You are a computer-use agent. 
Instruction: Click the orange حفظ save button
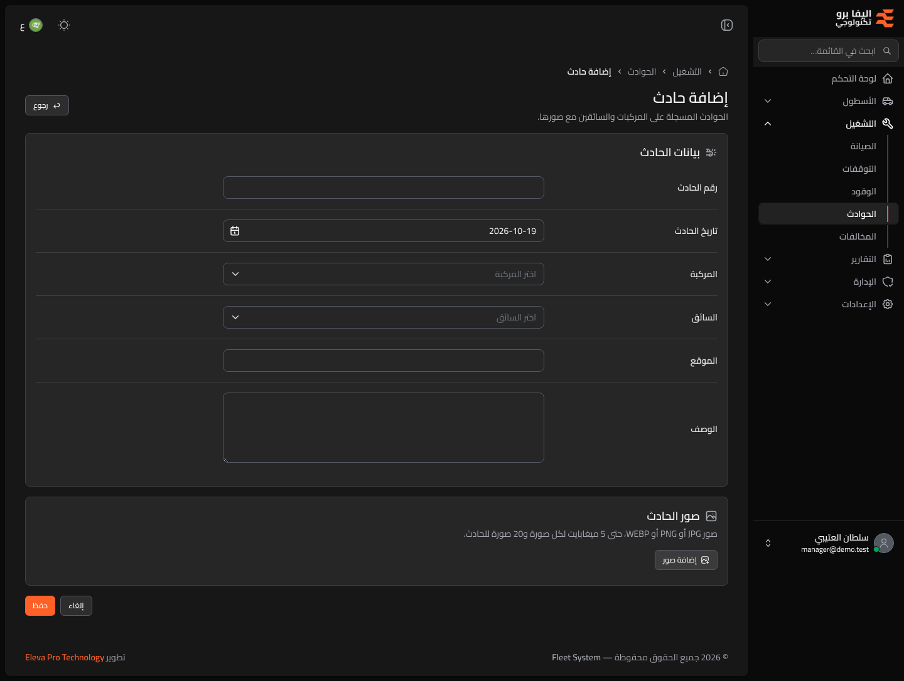40,606
